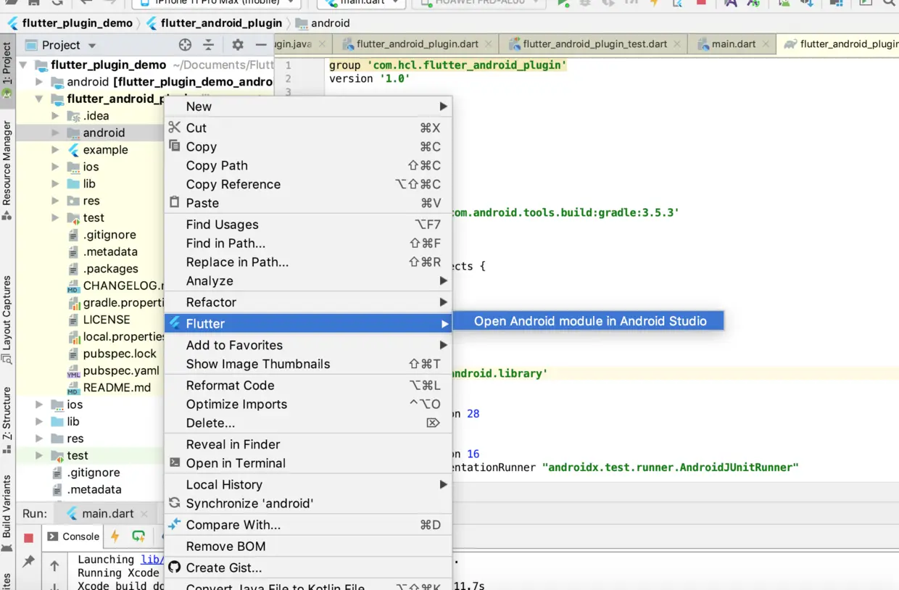Click the Copy icon in context menu
Viewport: 899px width, 590px height.
[174, 146]
